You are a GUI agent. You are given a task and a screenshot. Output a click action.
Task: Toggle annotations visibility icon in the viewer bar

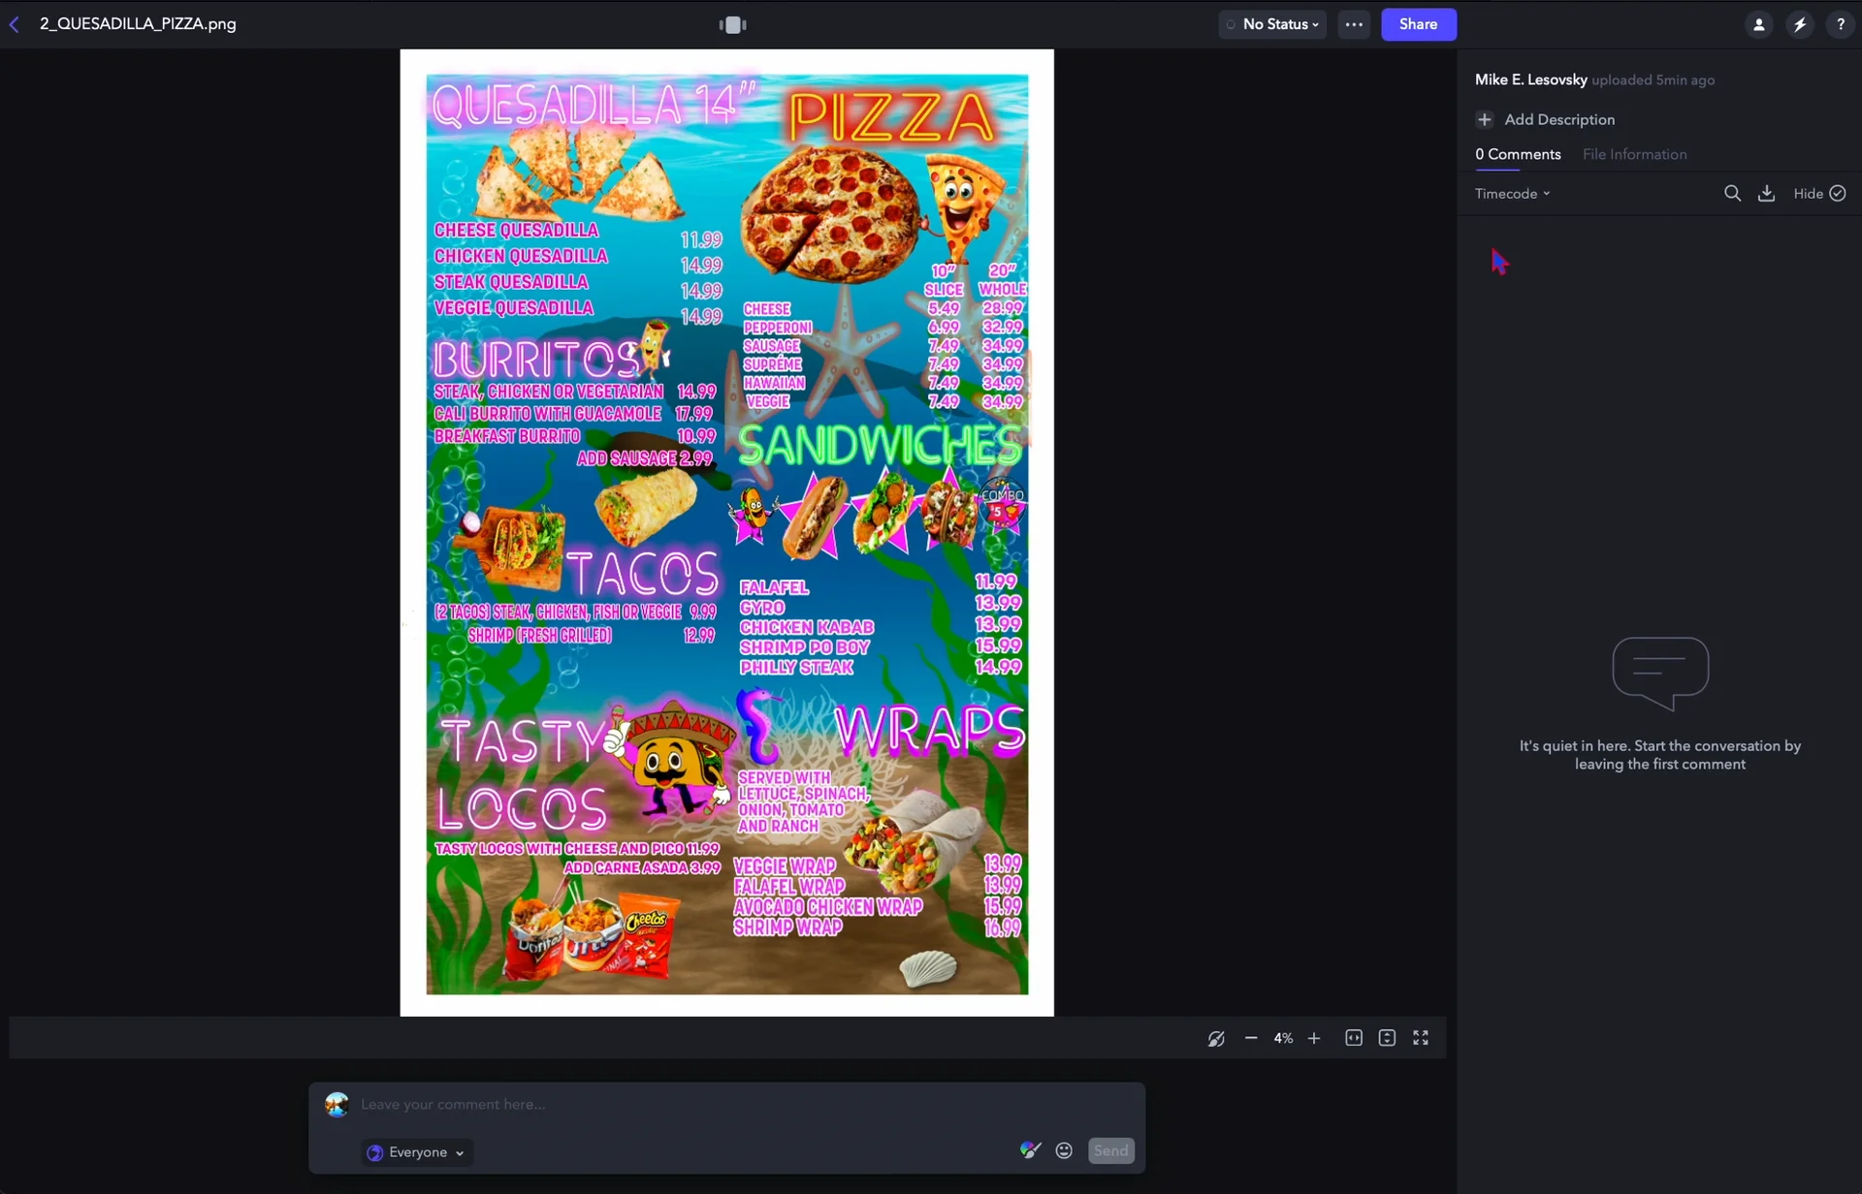(1216, 1039)
